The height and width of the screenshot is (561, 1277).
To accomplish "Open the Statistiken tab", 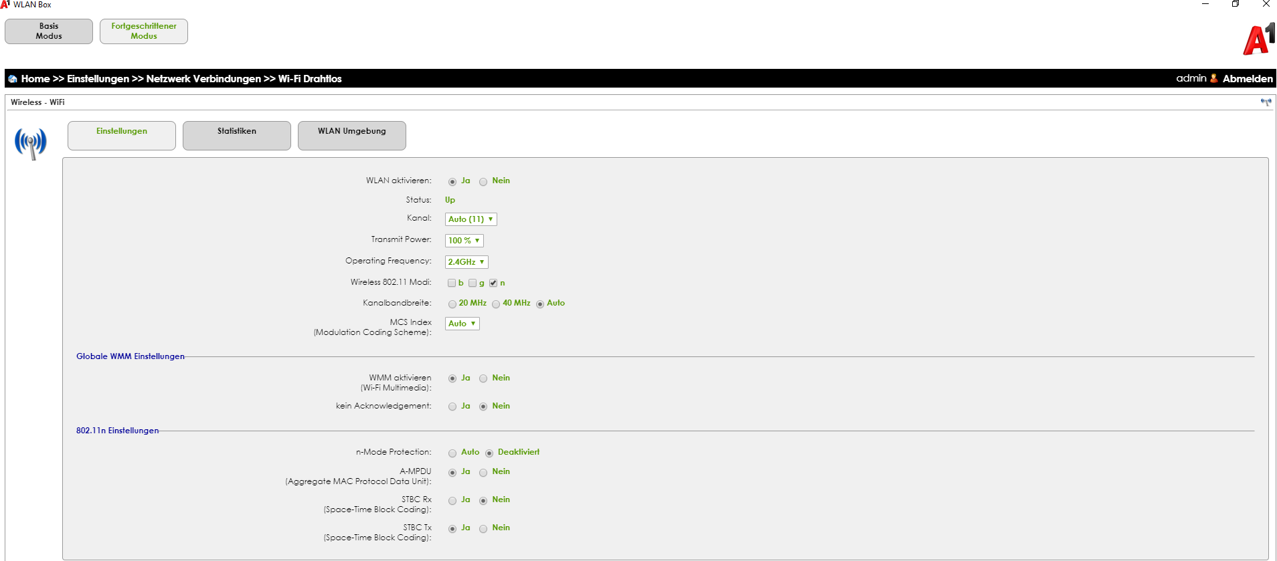I will (x=237, y=136).
